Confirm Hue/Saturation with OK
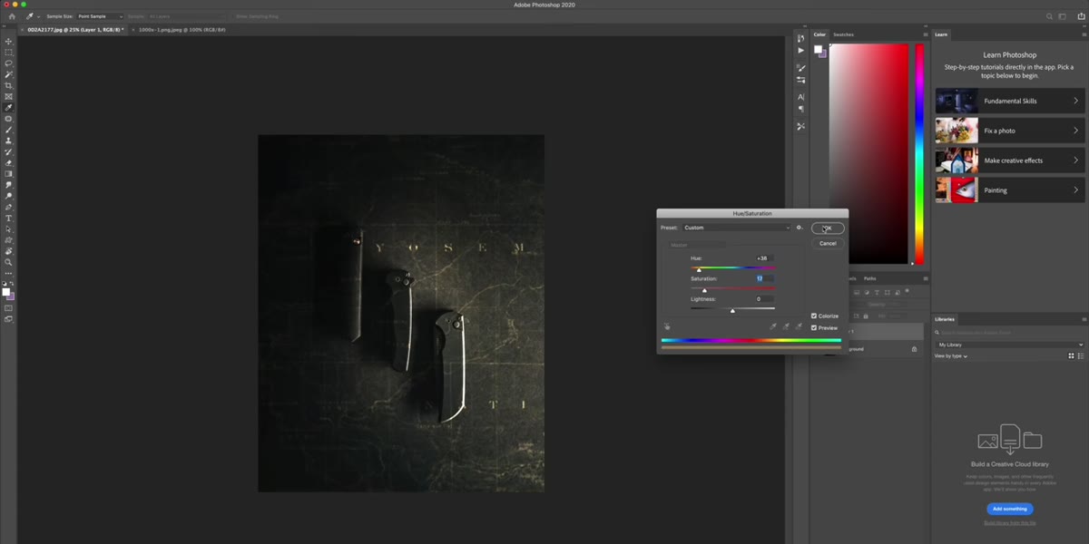1089x544 pixels. (x=828, y=228)
